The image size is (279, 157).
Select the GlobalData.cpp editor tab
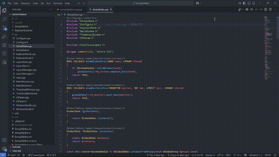pyautogui.click(x=100, y=10)
